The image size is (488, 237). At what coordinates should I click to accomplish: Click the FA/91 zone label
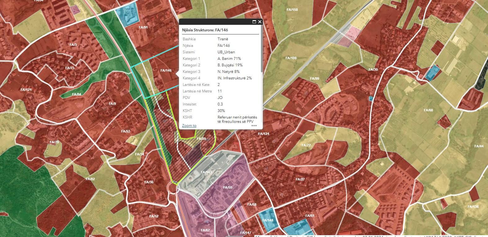coord(143,27)
